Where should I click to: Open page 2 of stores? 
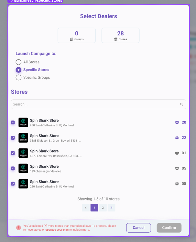click(103, 208)
